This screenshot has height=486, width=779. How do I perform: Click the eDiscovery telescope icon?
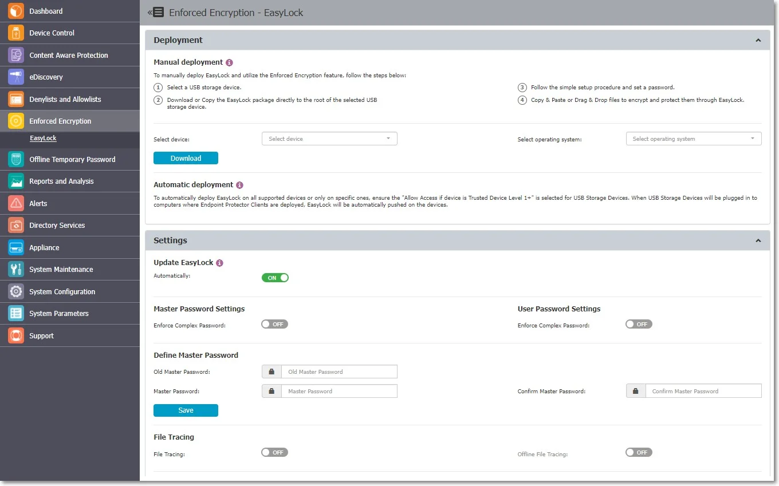[x=16, y=77]
